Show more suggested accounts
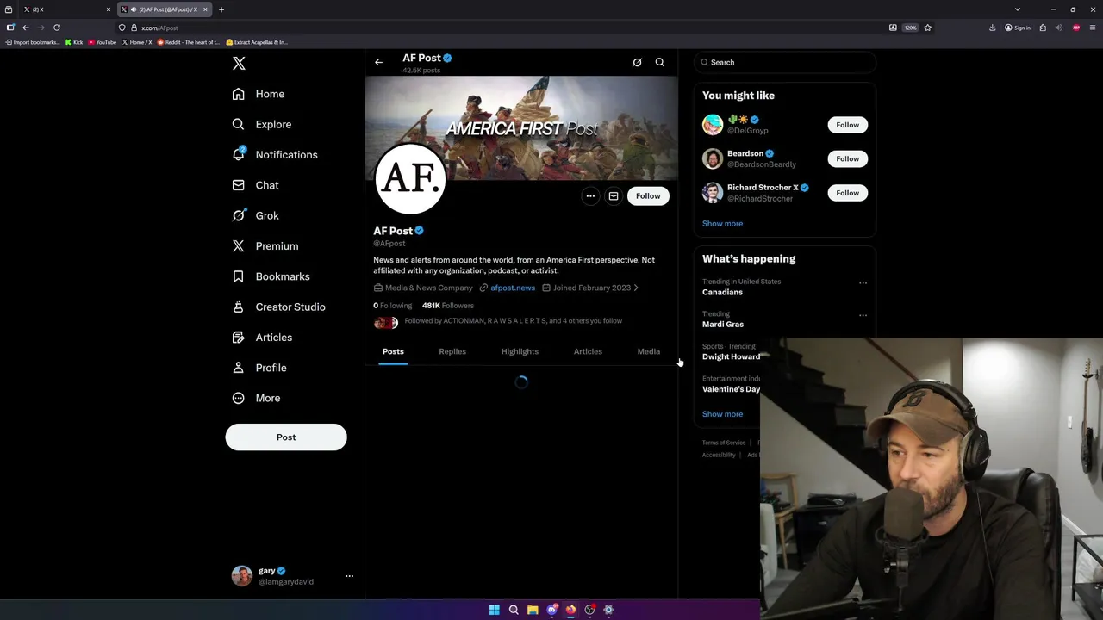Screen dimensions: 1103x620 pyautogui.click(x=722, y=224)
